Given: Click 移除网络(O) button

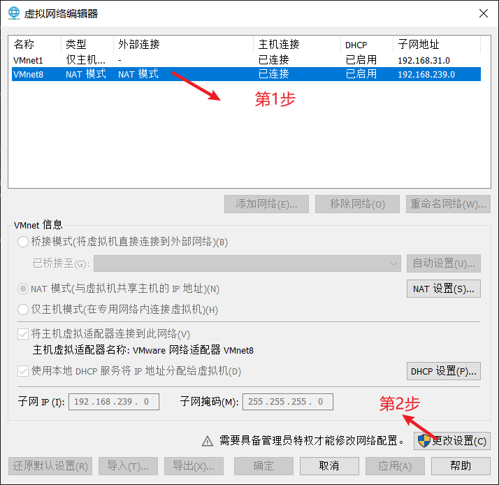Looking at the screenshot, I should [357, 204].
